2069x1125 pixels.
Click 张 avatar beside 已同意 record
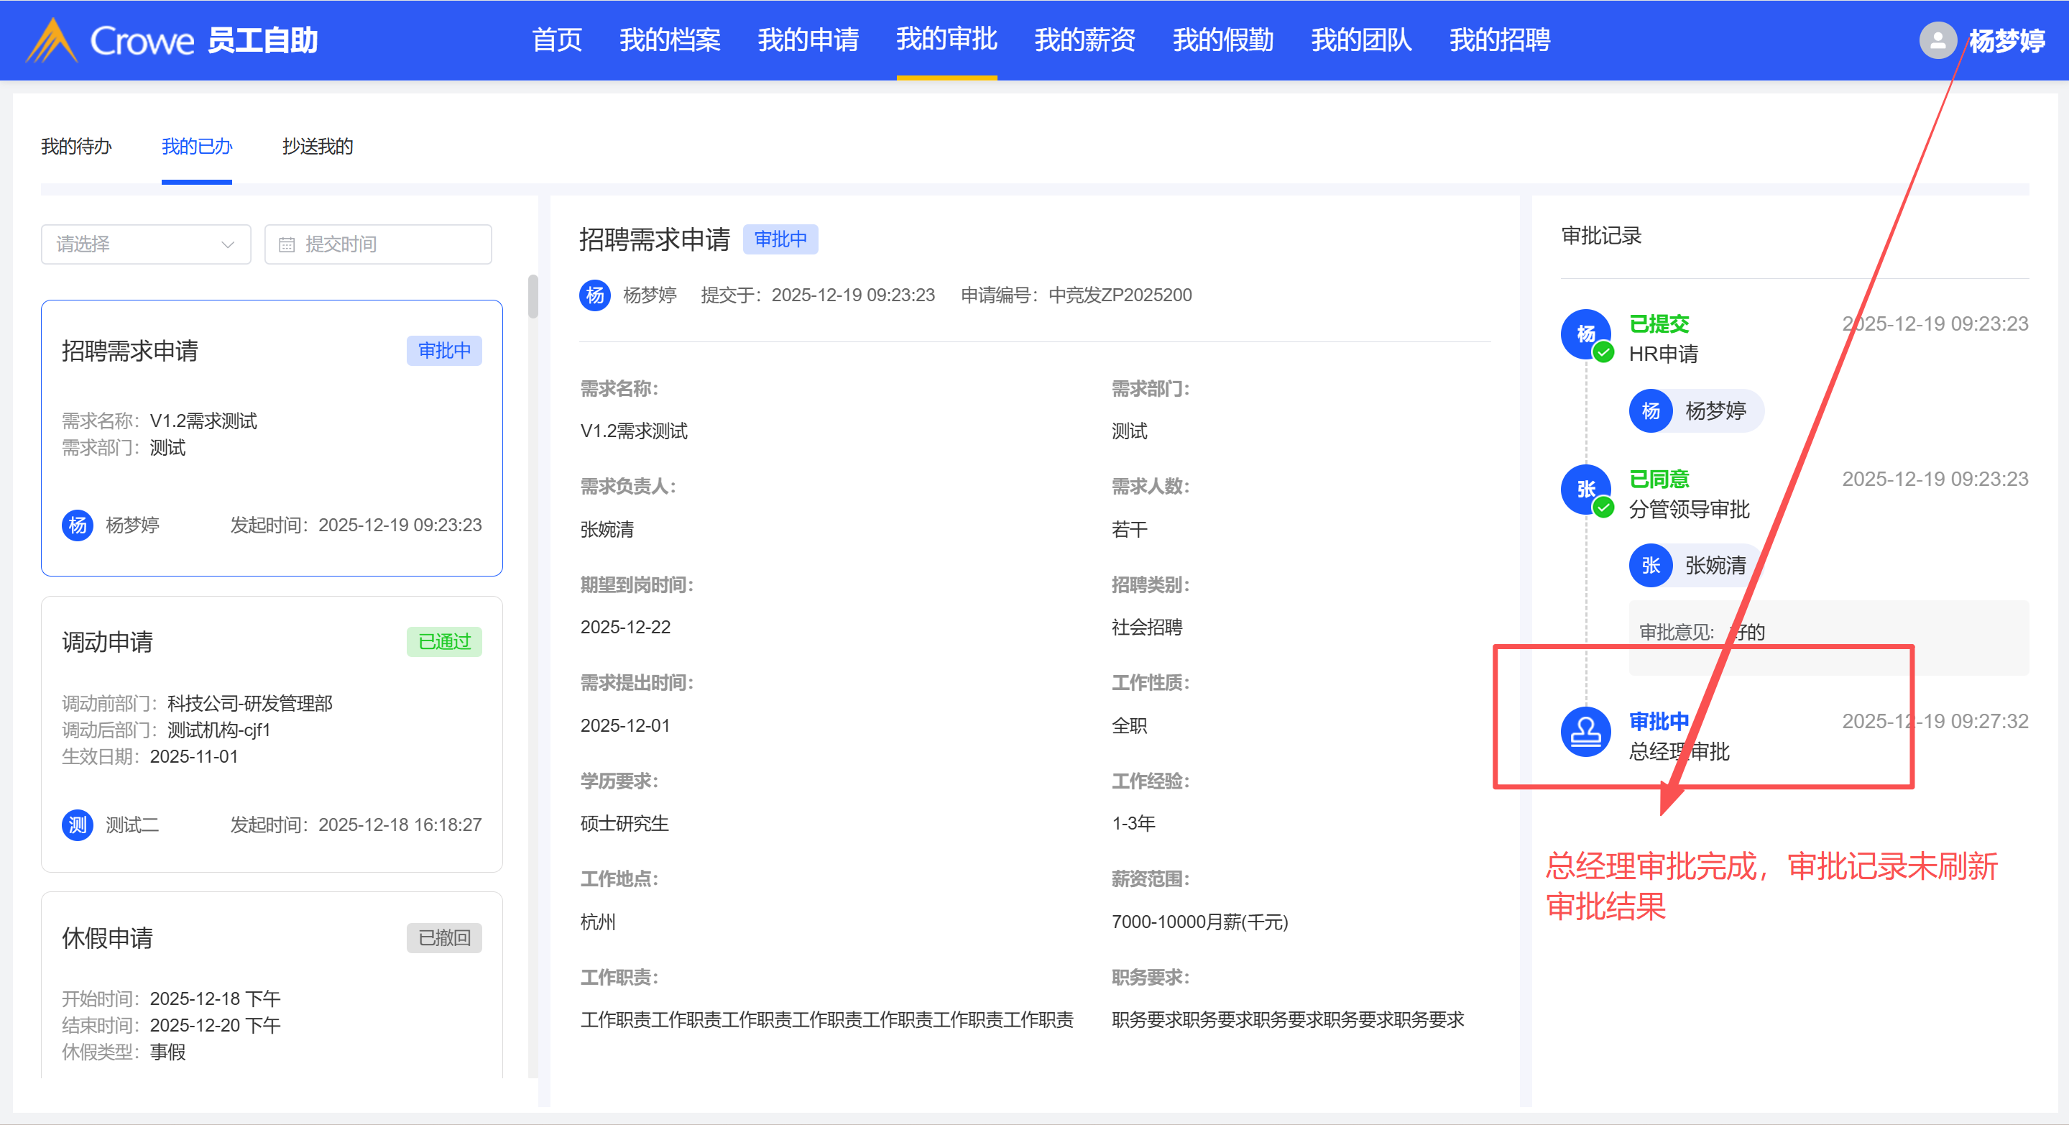[x=1585, y=489]
